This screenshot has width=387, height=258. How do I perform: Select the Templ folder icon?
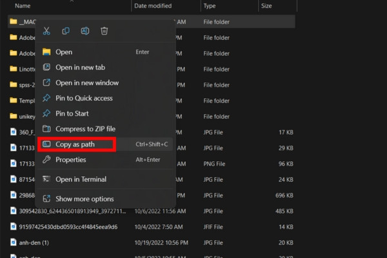(14, 101)
